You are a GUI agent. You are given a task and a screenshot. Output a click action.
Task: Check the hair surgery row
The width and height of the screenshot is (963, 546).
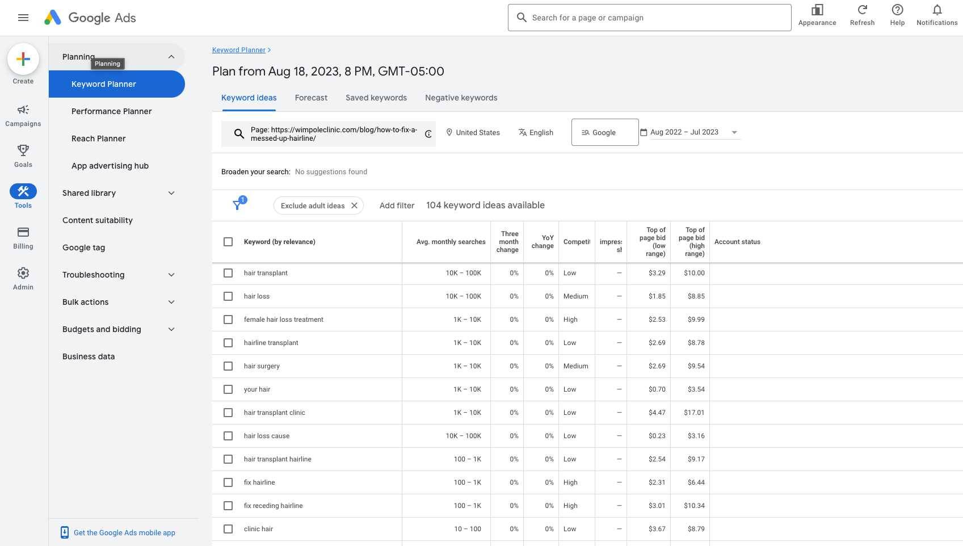pyautogui.click(x=228, y=366)
